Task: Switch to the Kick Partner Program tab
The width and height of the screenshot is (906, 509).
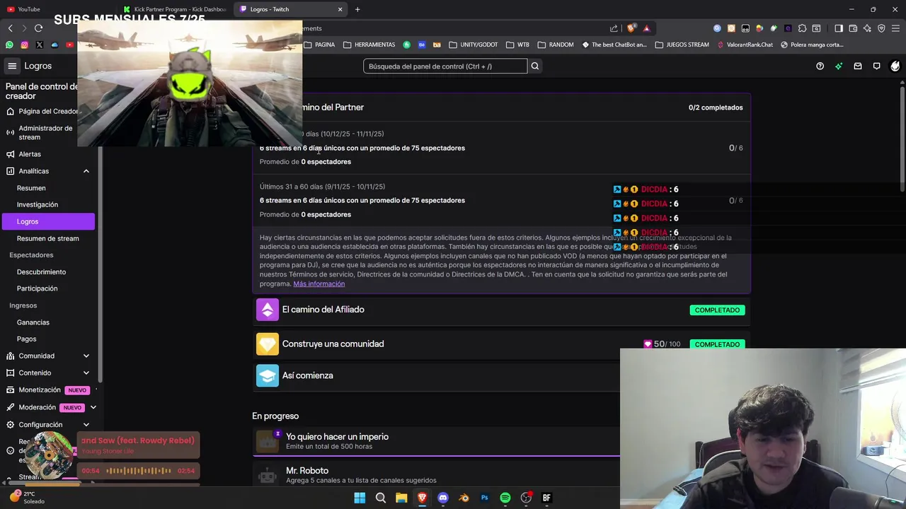Action: click(175, 9)
